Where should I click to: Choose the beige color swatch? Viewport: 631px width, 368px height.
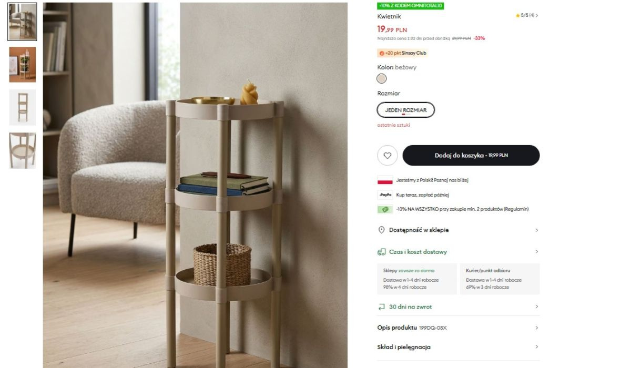(382, 79)
